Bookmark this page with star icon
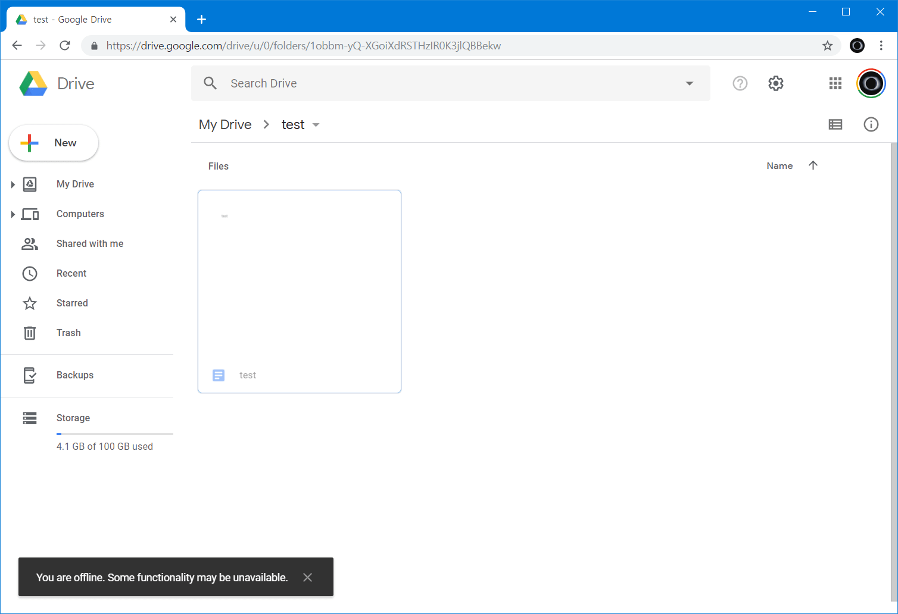The image size is (898, 614). [x=827, y=46]
